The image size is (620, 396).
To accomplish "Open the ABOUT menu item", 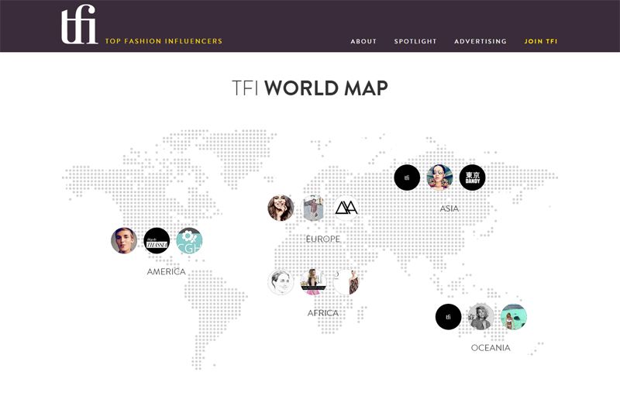I will tap(363, 41).
